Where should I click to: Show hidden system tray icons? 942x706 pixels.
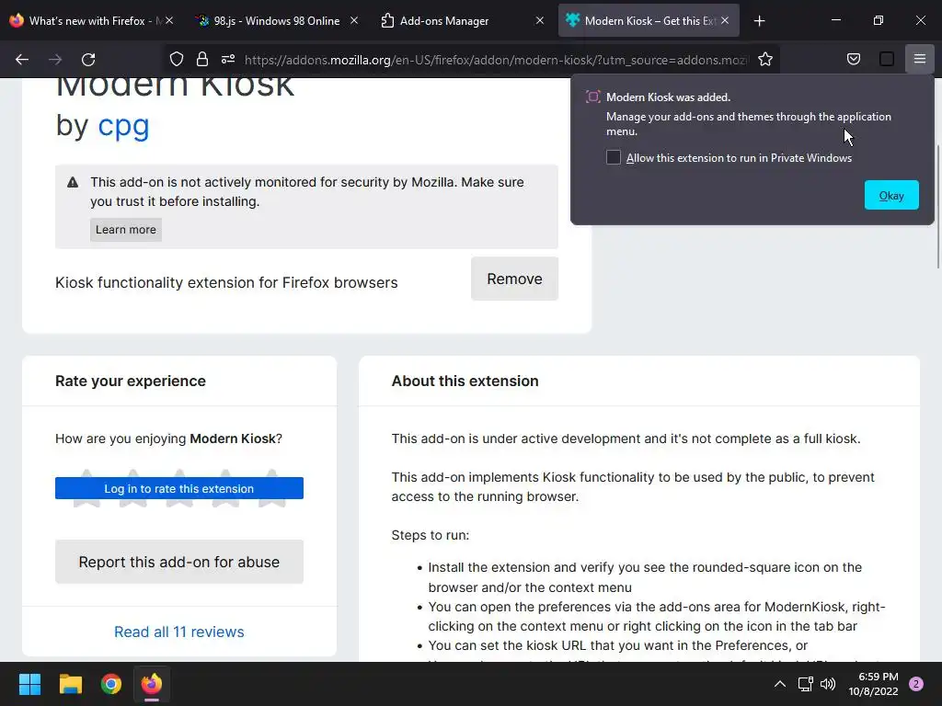click(x=780, y=684)
